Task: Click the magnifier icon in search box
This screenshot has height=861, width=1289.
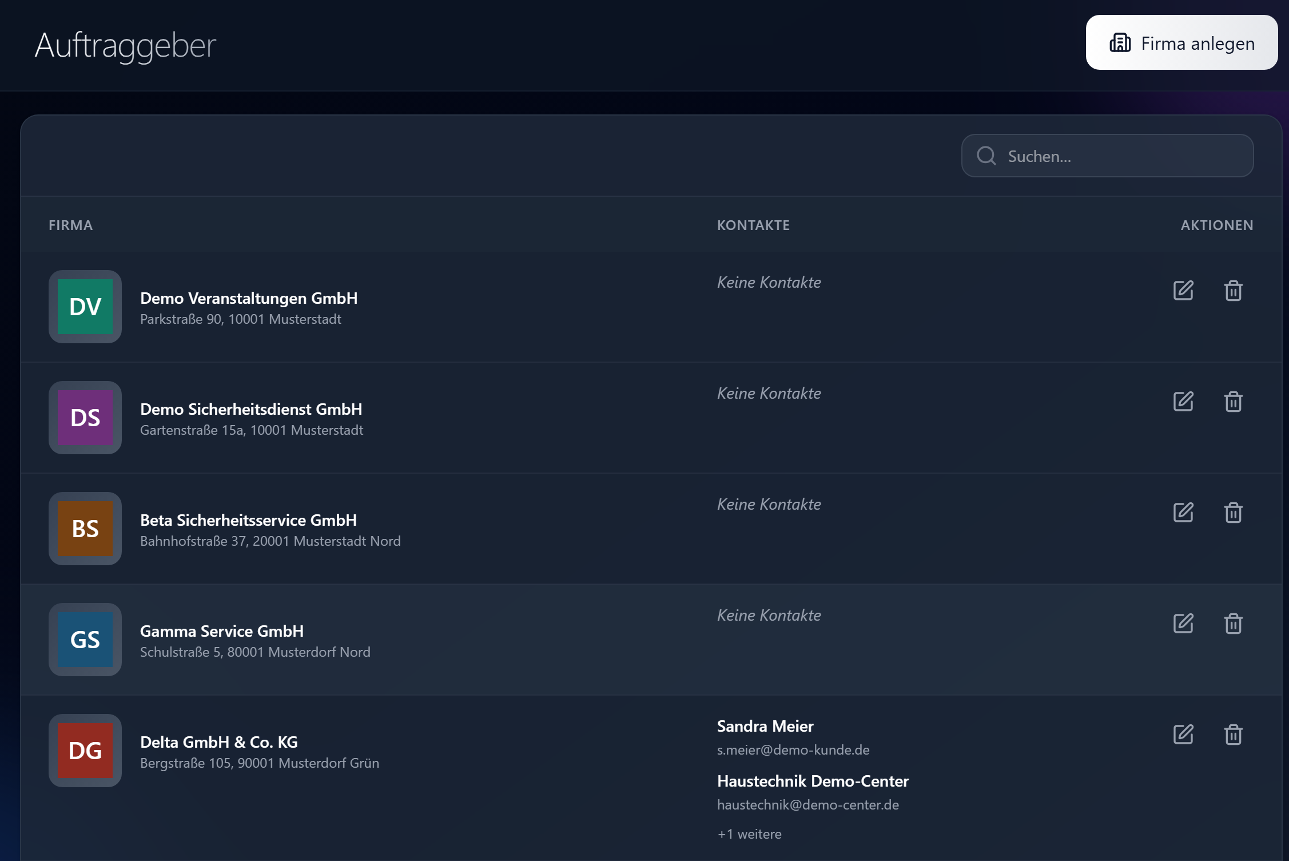Action: 986,156
